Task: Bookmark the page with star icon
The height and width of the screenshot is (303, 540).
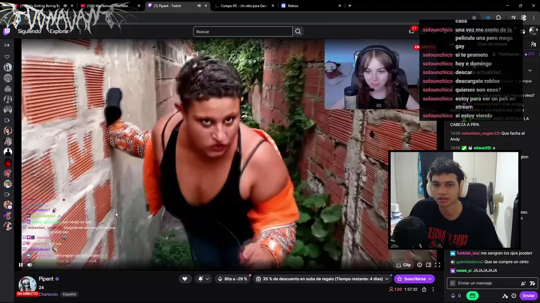Action: (474, 18)
